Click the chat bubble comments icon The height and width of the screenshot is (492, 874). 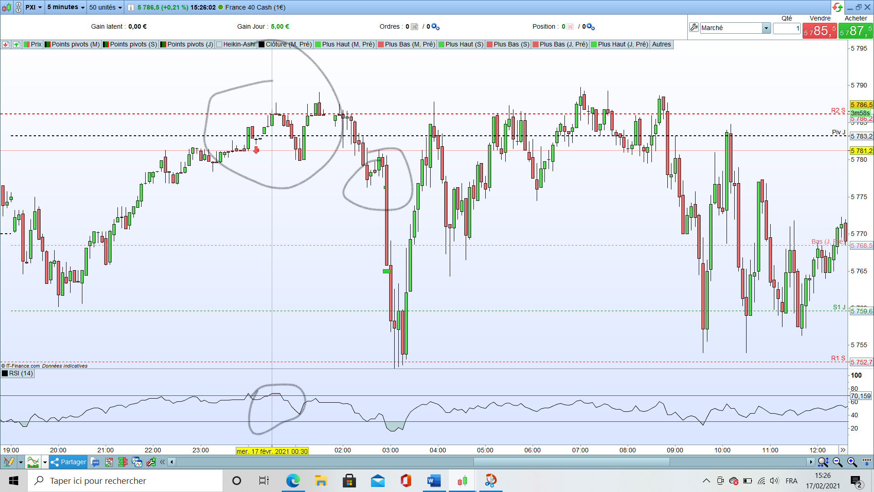(95, 462)
